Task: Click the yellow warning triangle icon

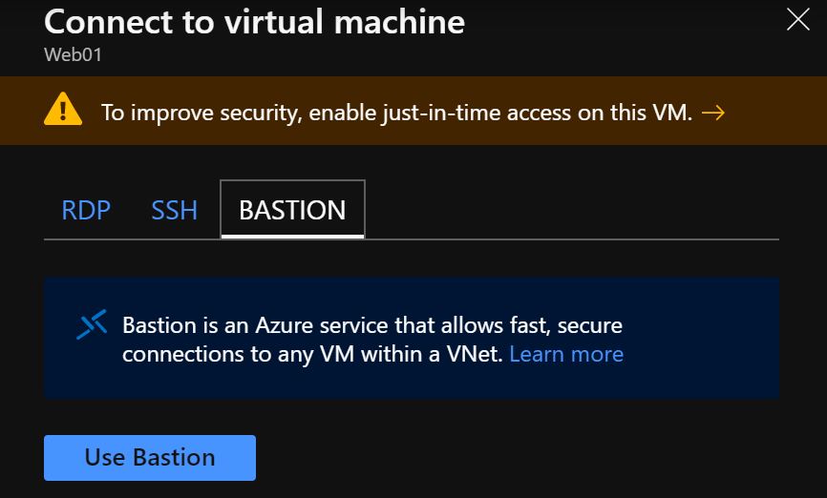Action: 63,112
